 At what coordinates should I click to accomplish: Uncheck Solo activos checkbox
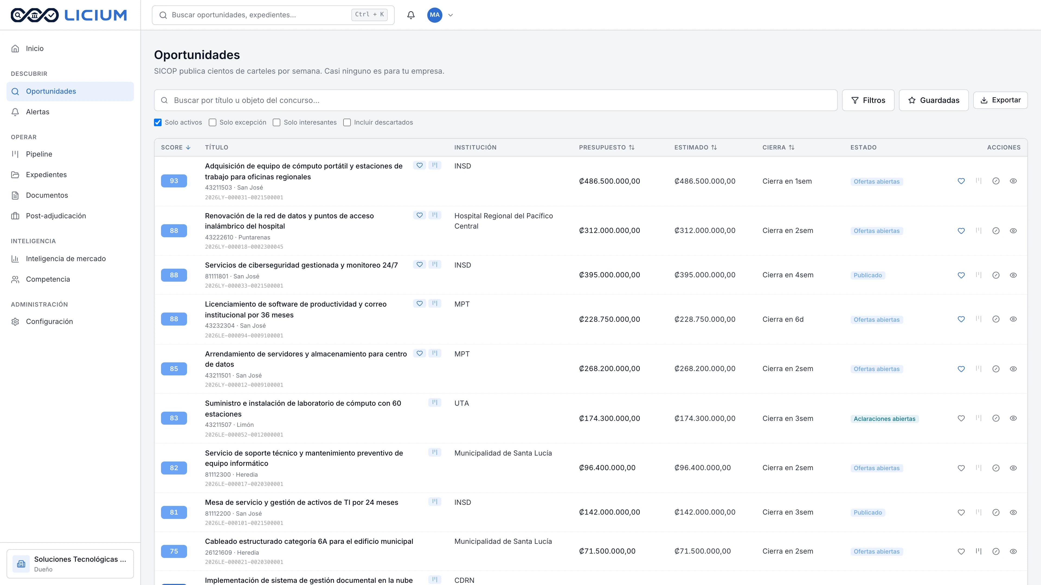158,122
